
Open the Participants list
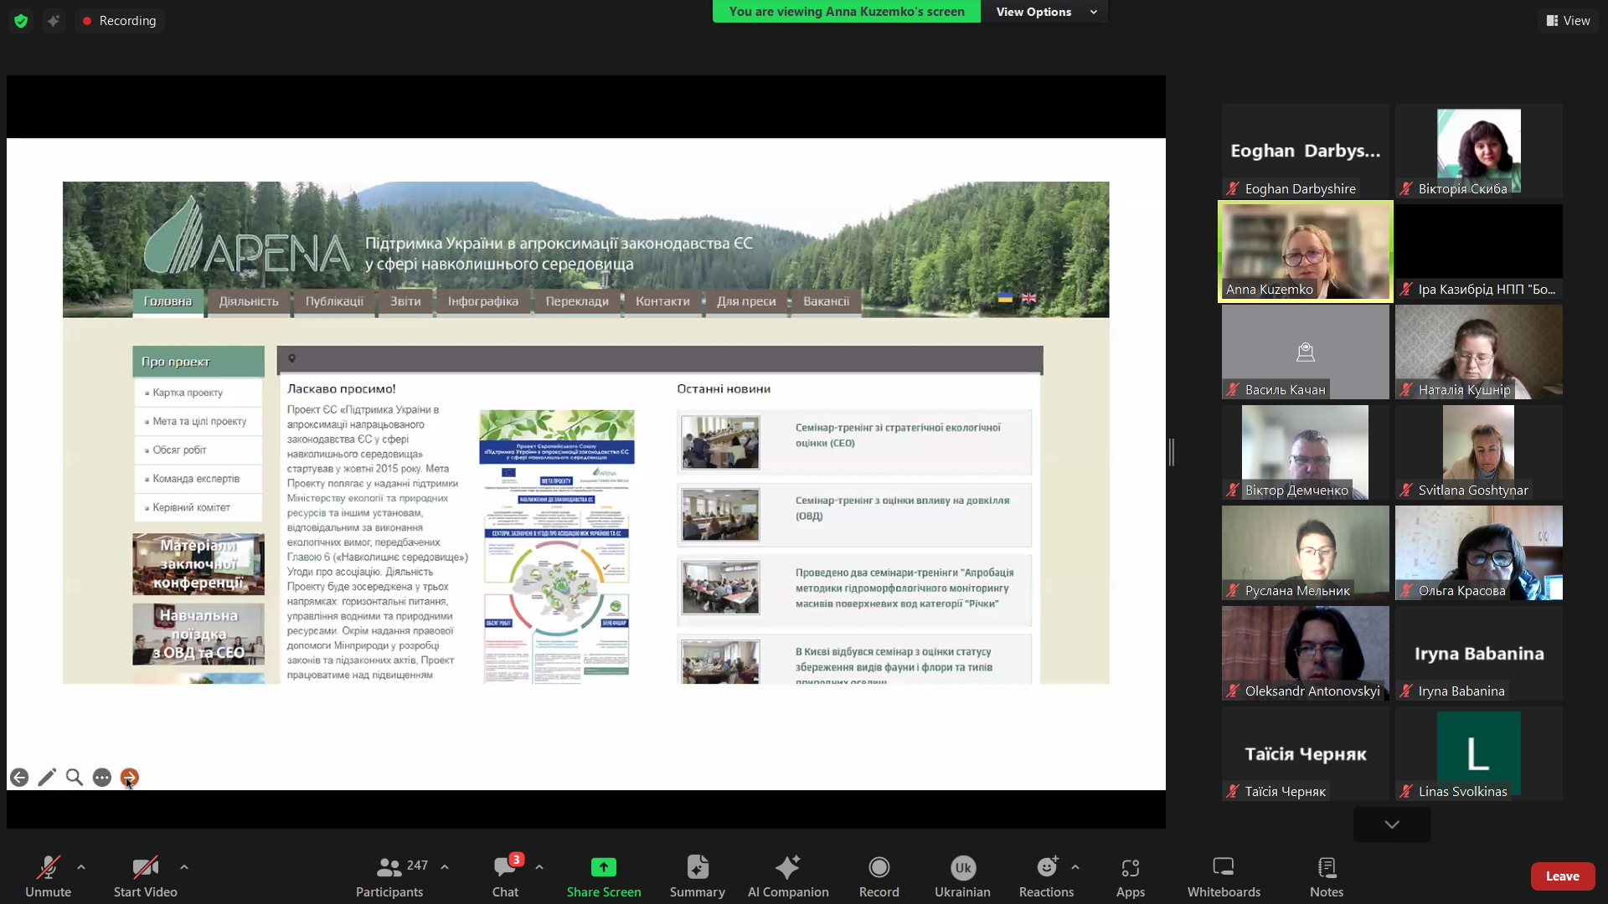pyautogui.click(x=389, y=876)
